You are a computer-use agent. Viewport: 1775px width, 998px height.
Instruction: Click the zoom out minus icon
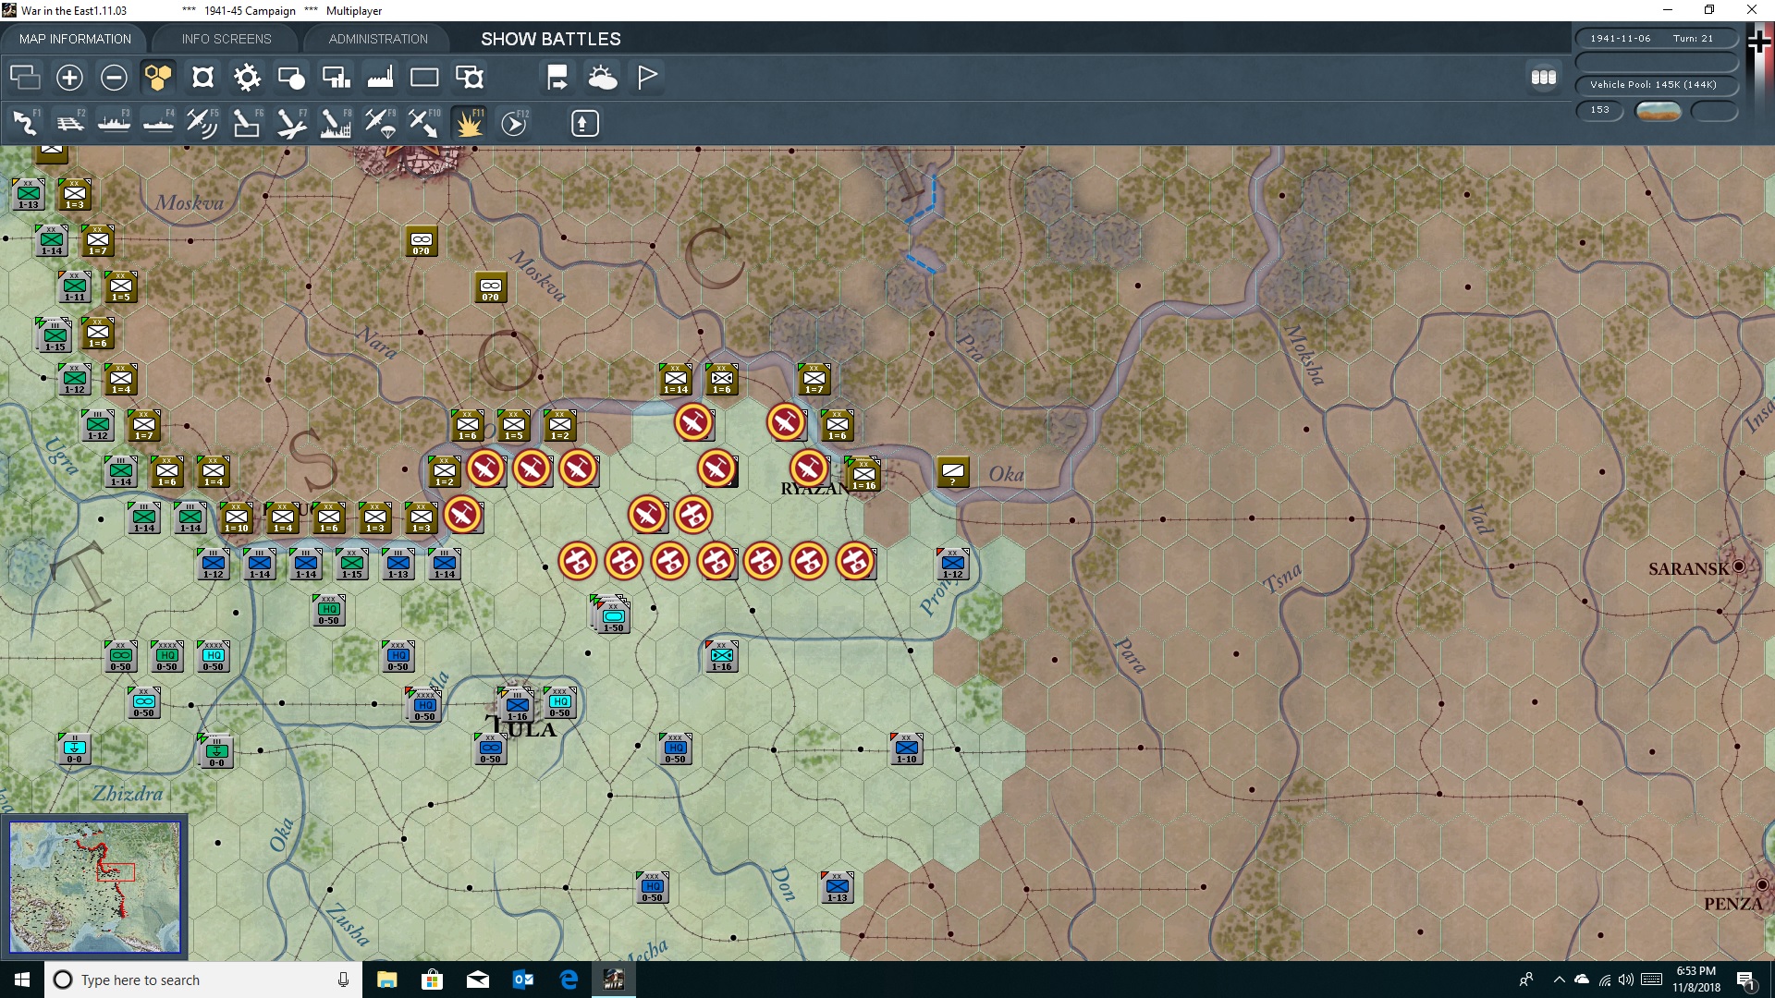point(114,78)
